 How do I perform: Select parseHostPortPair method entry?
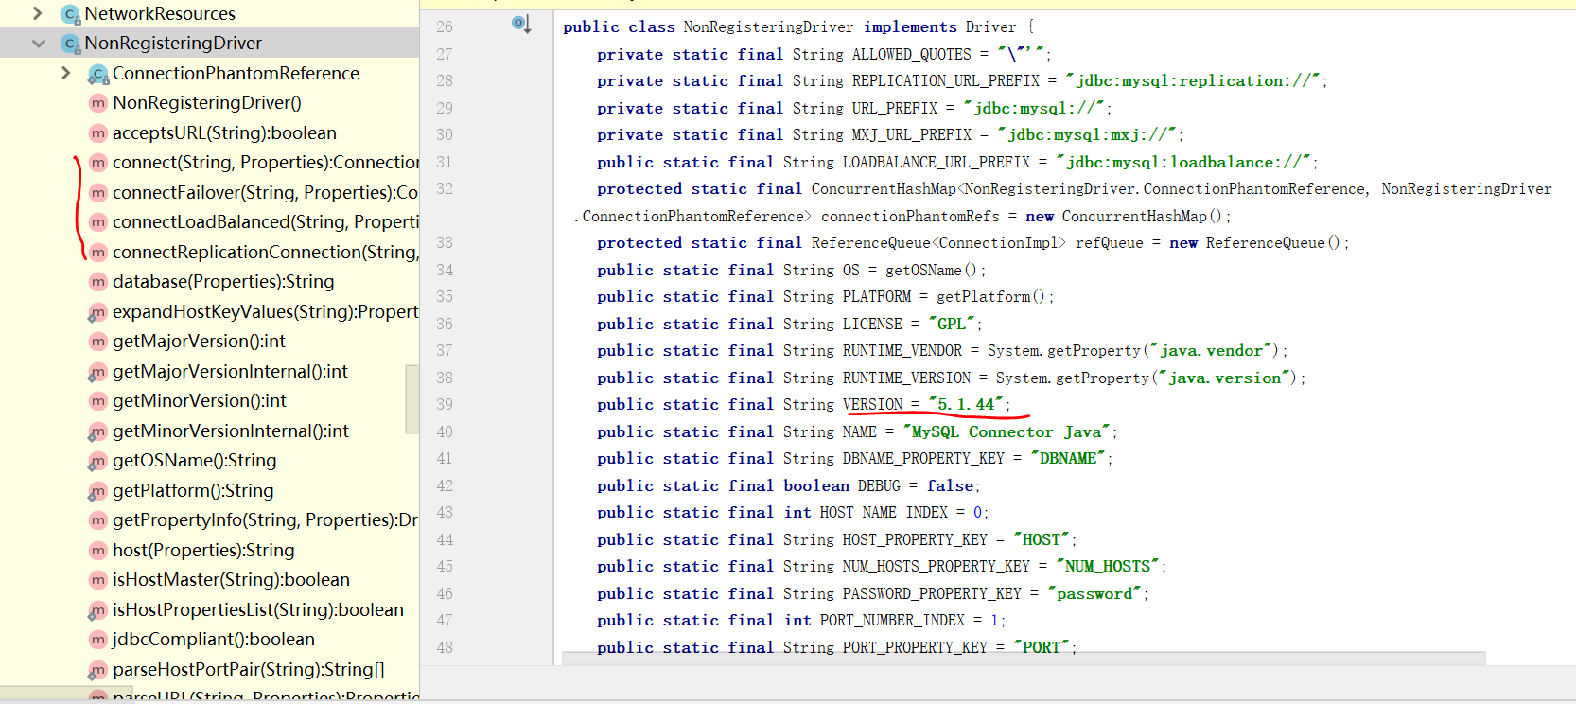pyautogui.click(x=249, y=669)
